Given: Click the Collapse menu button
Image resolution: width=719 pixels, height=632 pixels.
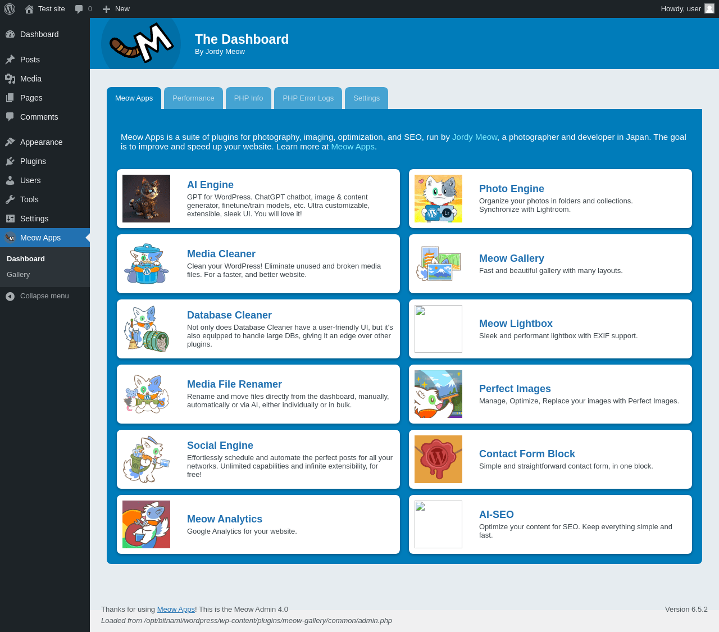Looking at the screenshot, I should tap(45, 296).
